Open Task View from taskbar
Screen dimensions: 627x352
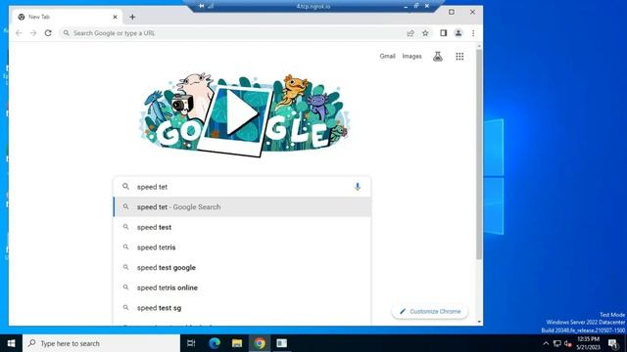click(x=191, y=343)
